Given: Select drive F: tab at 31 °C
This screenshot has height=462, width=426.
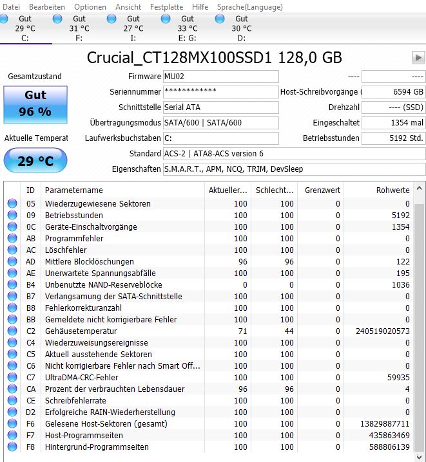Looking at the screenshot, I should click(79, 28).
